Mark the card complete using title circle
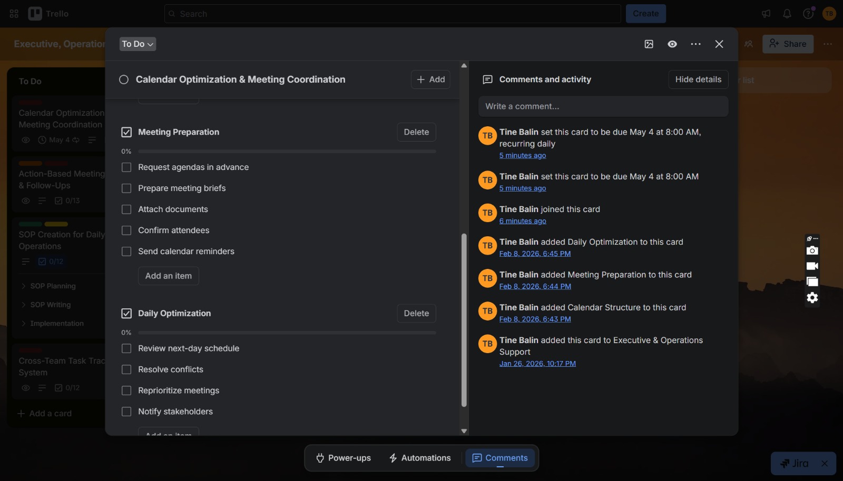Screen dimensions: 843x481 pos(124,79)
